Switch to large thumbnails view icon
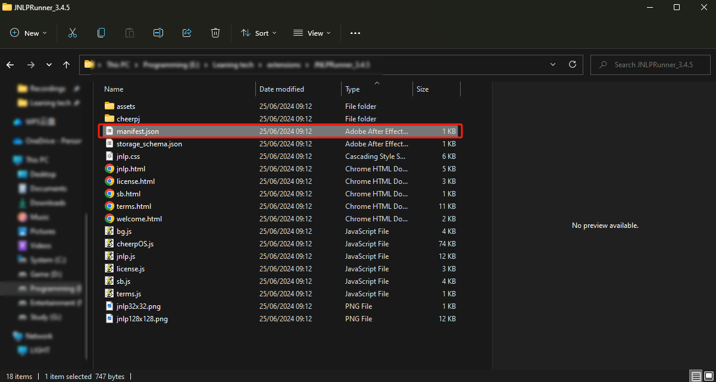The height and width of the screenshot is (382, 716). [708, 376]
